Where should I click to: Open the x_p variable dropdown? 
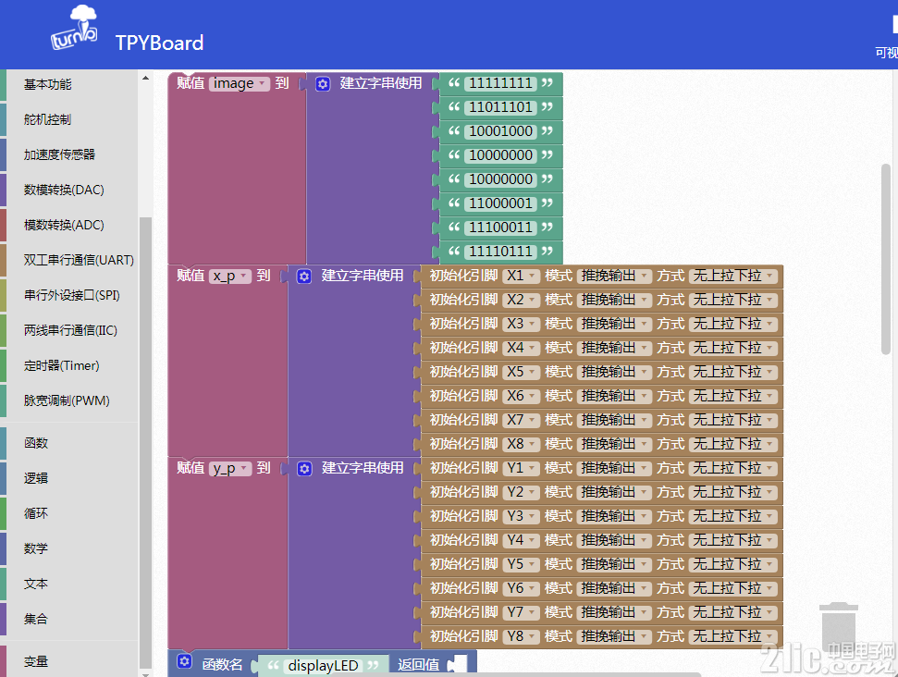tap(230, 276)
